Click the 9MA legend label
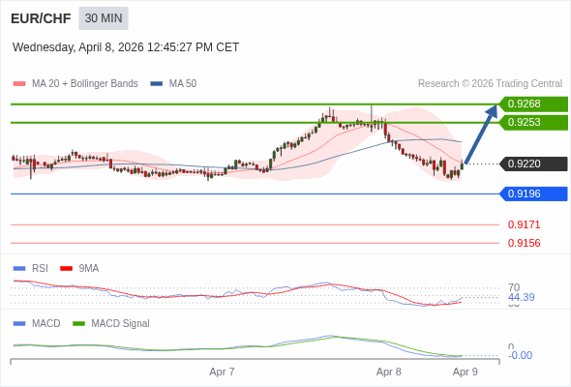This screenshot has width=571, height=387. 89,269
